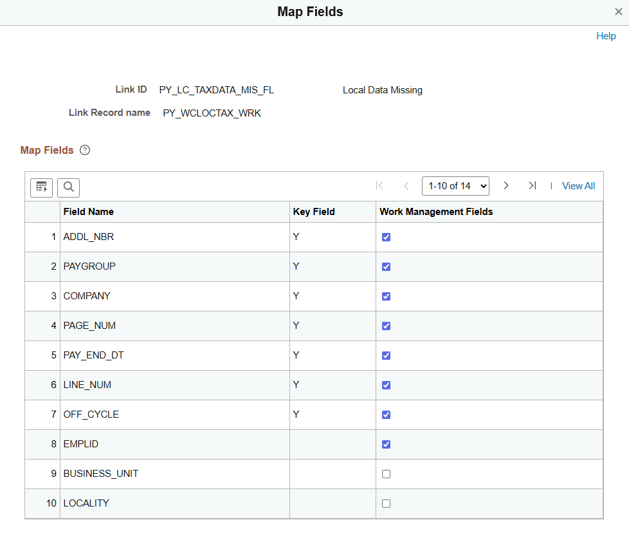Close the Map Fields dialog

(x=619, y=12)
